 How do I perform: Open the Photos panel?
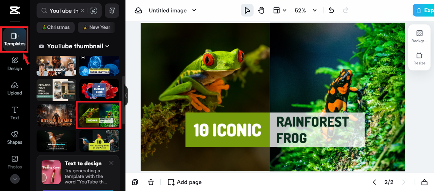pos(15,162)
